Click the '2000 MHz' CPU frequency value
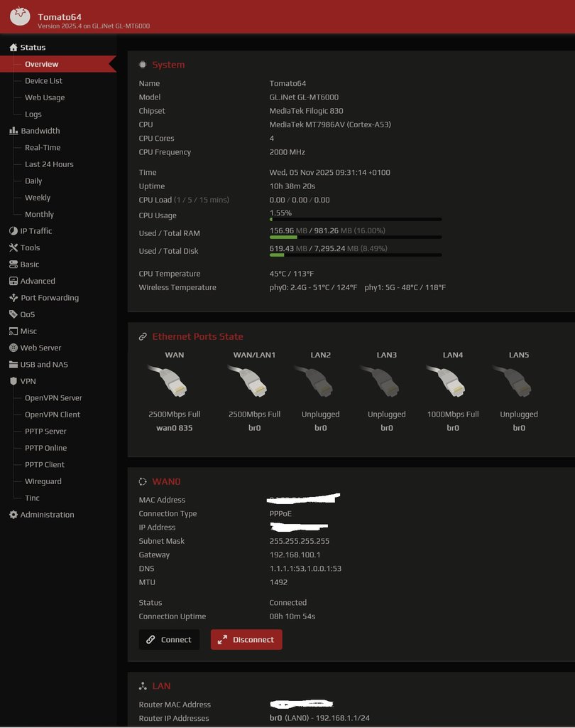 point(287,152)
